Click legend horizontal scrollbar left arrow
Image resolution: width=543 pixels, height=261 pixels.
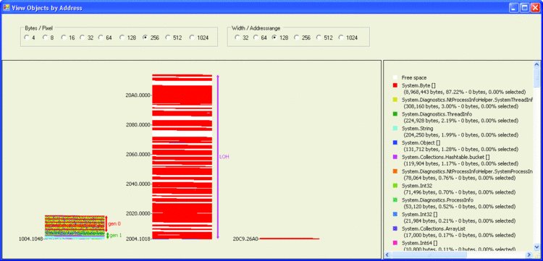pos(387,254)
